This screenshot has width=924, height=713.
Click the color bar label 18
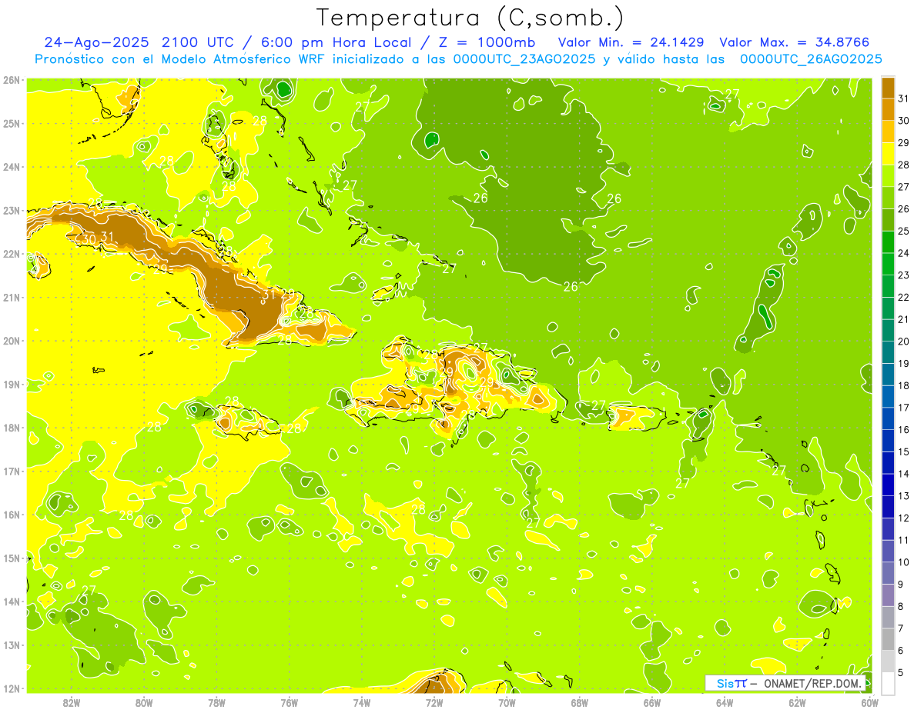point(904,385)
